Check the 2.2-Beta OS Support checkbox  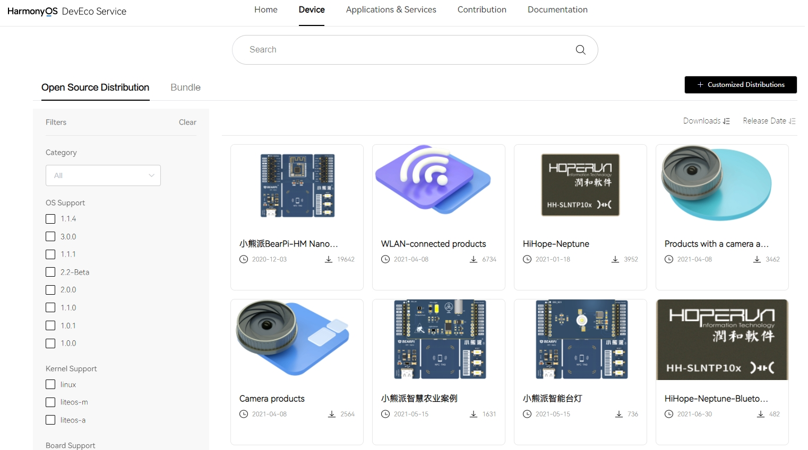coord(50,272)
